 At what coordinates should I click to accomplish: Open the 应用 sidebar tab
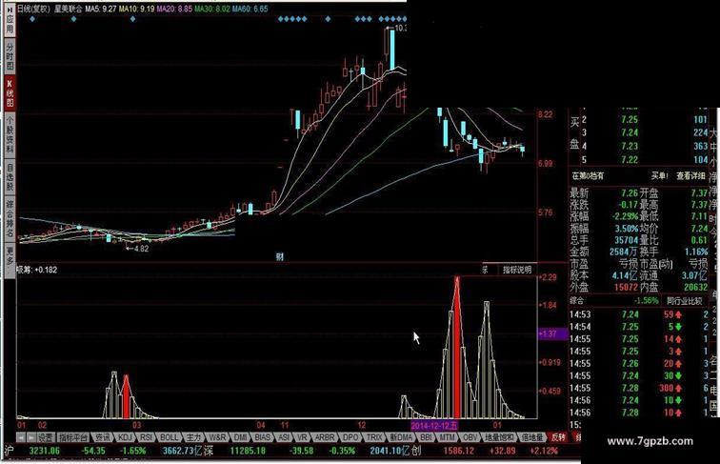pyautogui.click(x=10, y=20)
